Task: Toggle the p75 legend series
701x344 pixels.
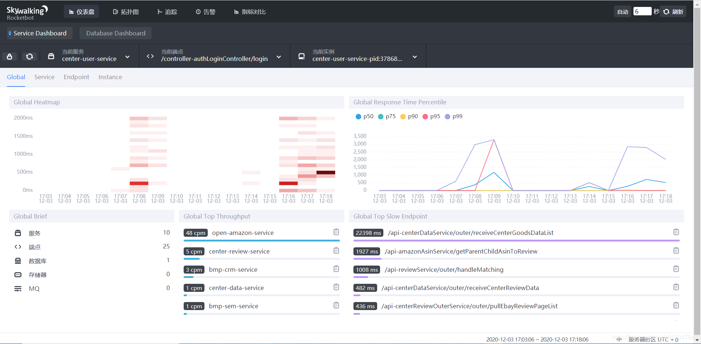Action: (387, 116)
